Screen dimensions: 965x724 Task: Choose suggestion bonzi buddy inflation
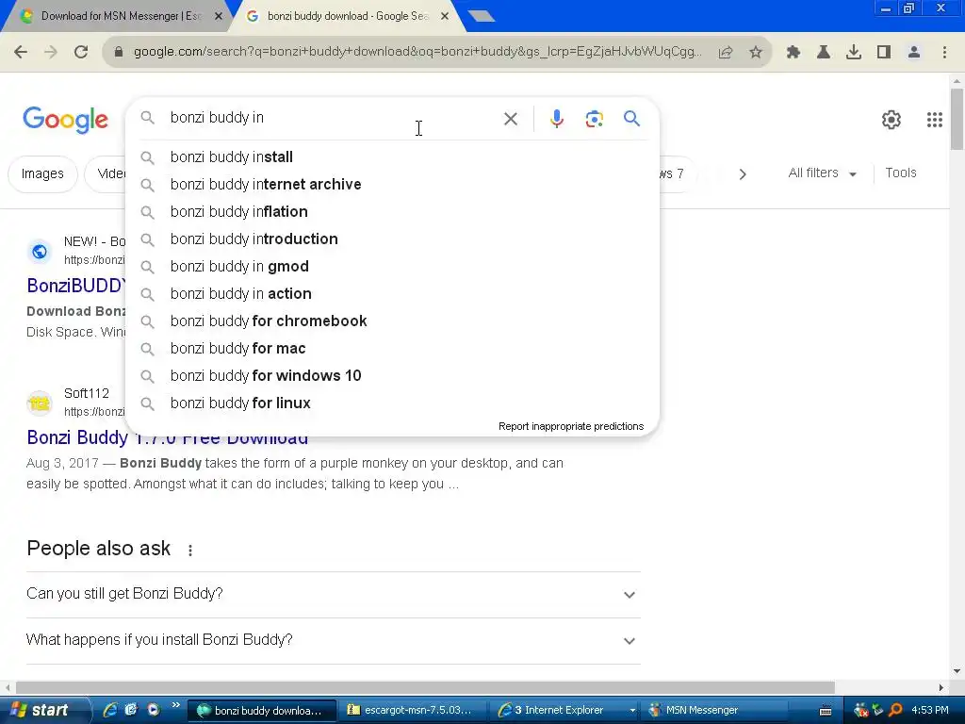coord(392,212)
